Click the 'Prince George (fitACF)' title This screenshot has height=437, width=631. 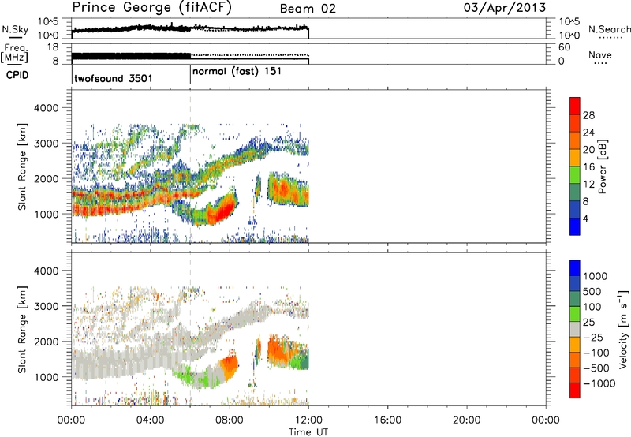[x=152, y=7]
